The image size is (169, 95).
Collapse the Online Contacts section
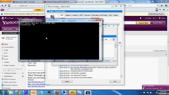[2, 65]
